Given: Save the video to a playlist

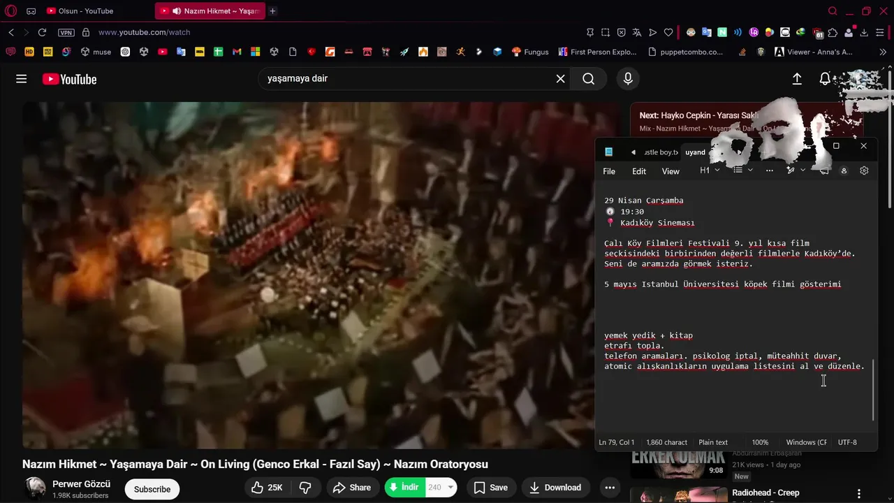Looking at the screenshot, I should [x=490, y=488].
